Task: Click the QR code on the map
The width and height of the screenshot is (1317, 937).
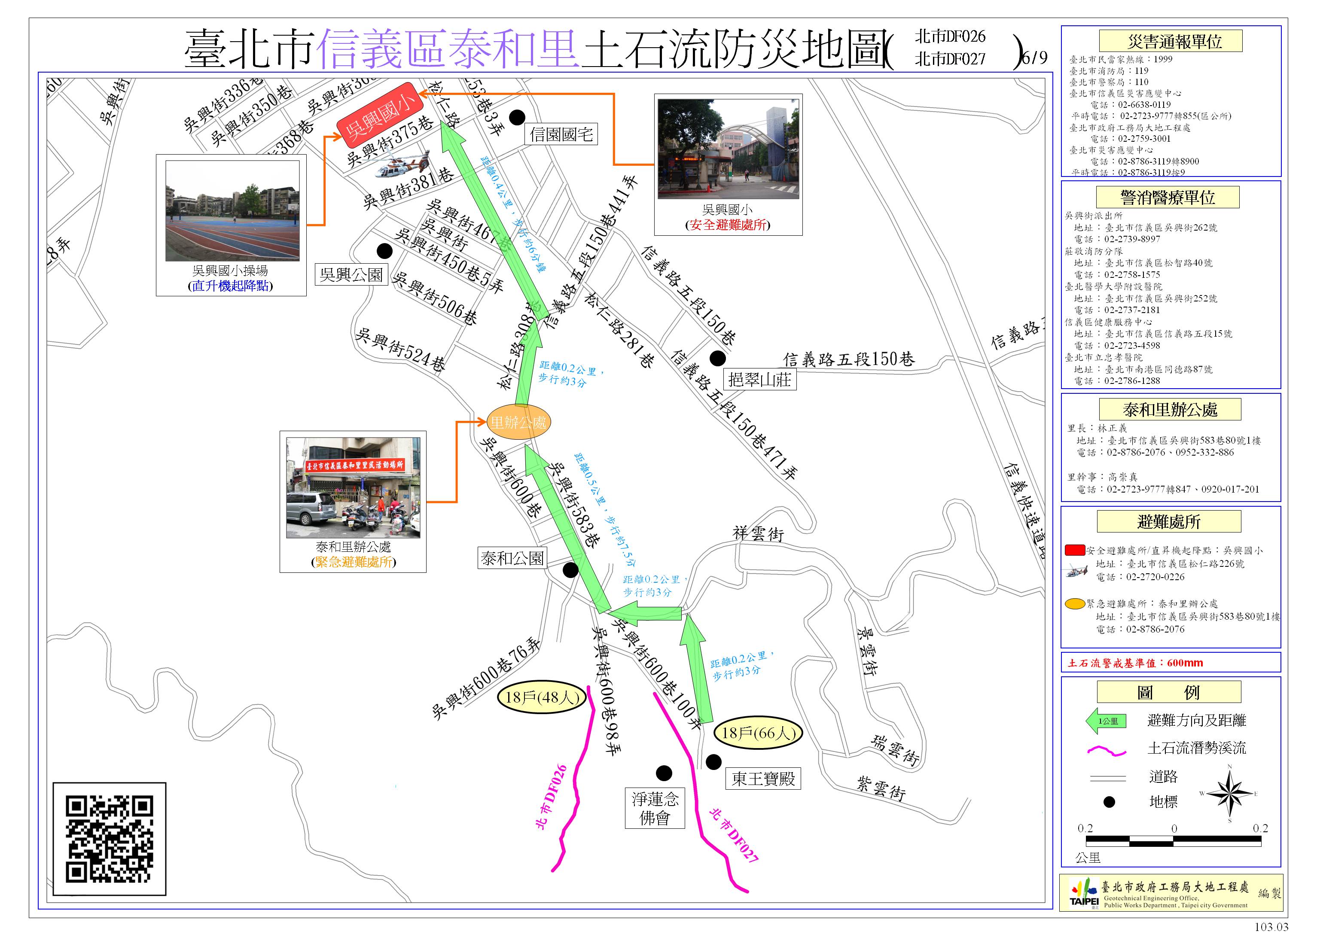Action: click(x=109, y=839)
